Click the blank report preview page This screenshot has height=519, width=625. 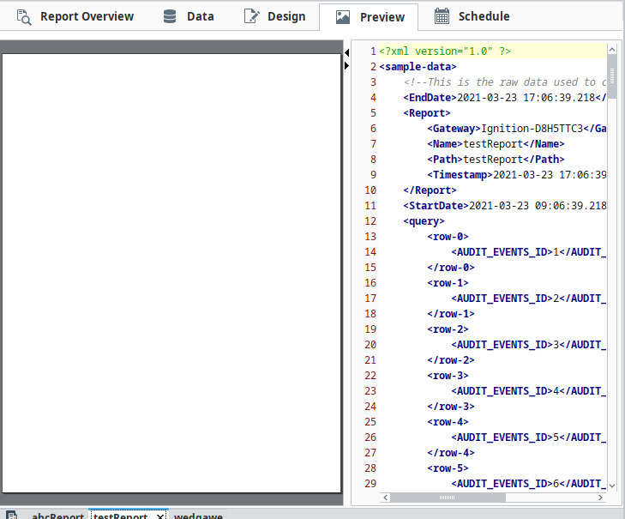(171, 274)
